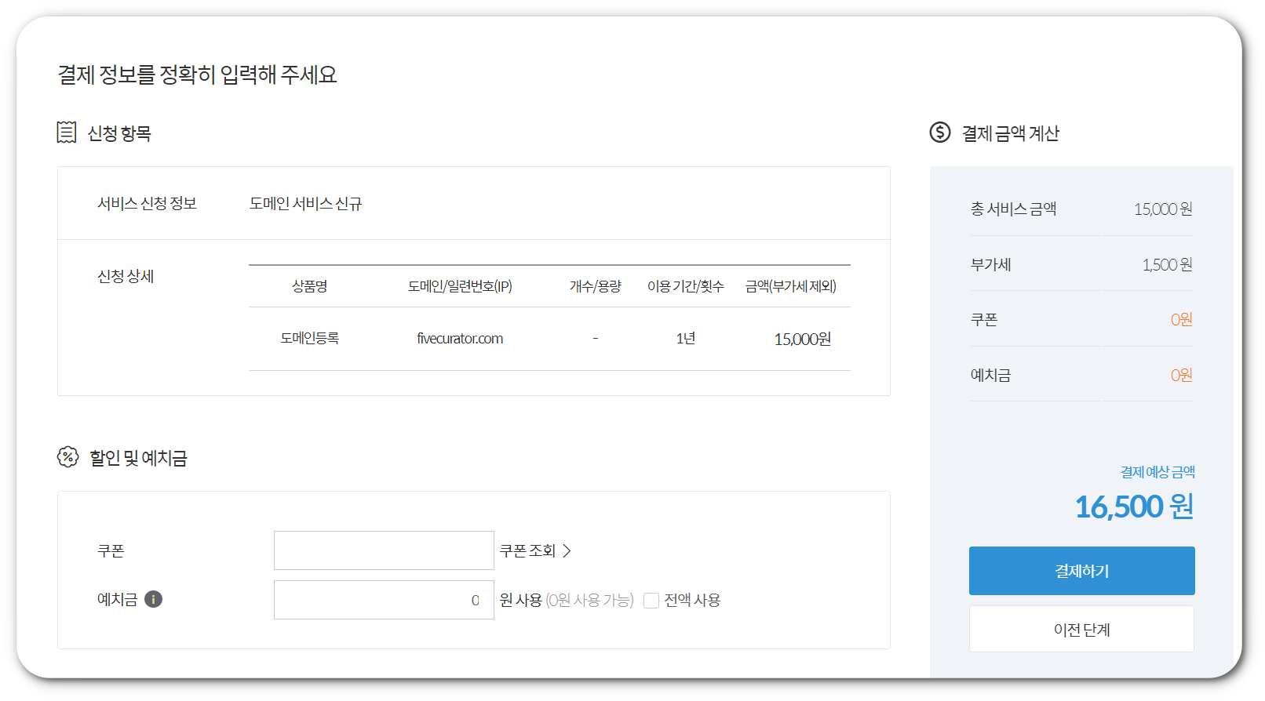The image size is (1265, 701).
Task: Go back with the 이전 단계 button
Action: (x=1081, y=629)
